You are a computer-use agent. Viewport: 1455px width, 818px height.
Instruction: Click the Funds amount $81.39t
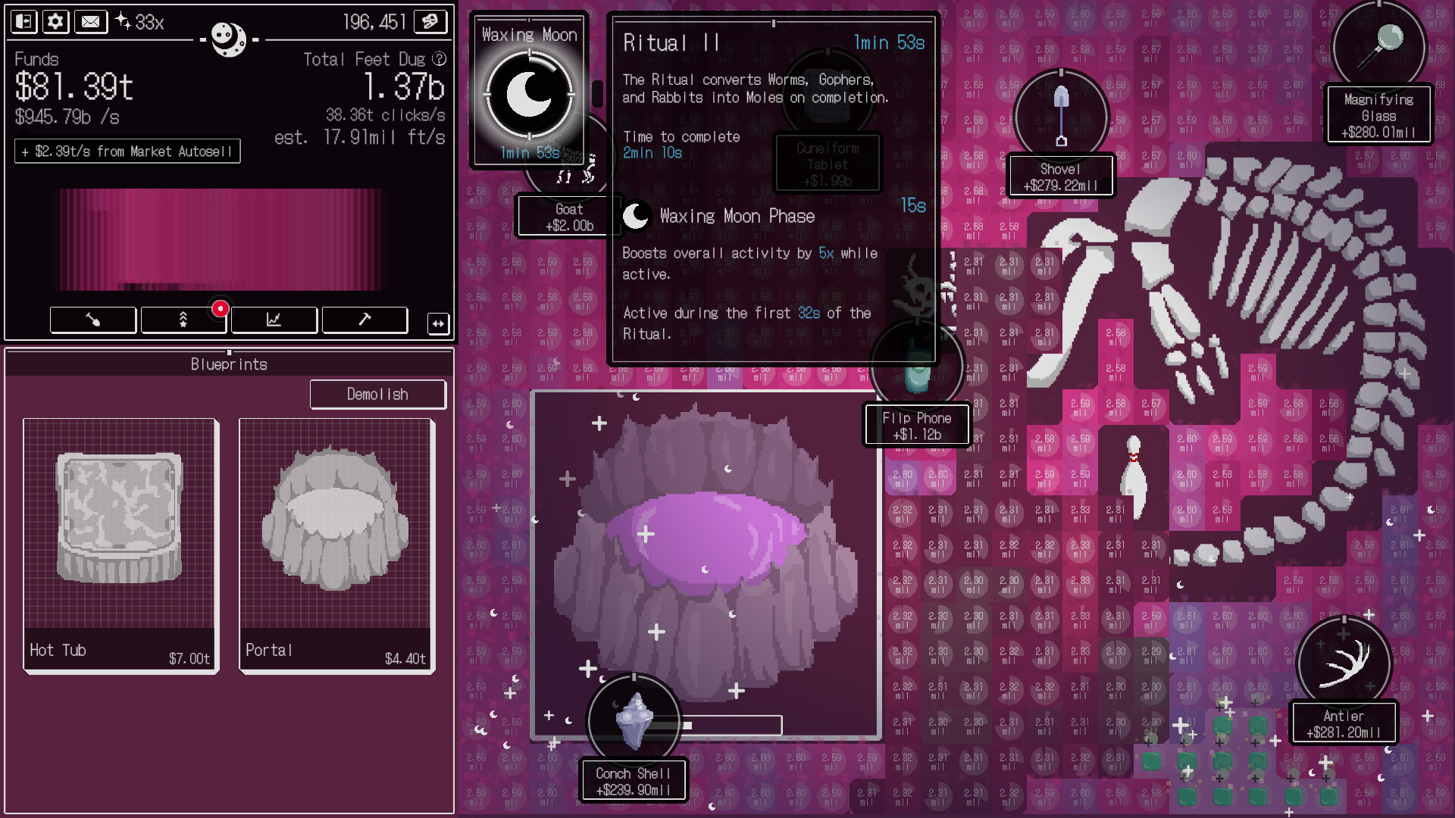(x=74, y=87)
